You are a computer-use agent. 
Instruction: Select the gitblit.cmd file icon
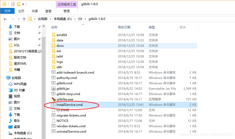tap(54, 83)
